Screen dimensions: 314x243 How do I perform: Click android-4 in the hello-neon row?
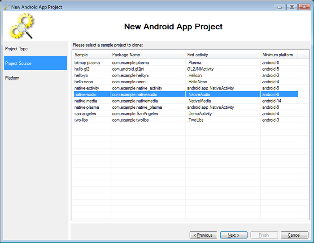(x=270, y=82)
